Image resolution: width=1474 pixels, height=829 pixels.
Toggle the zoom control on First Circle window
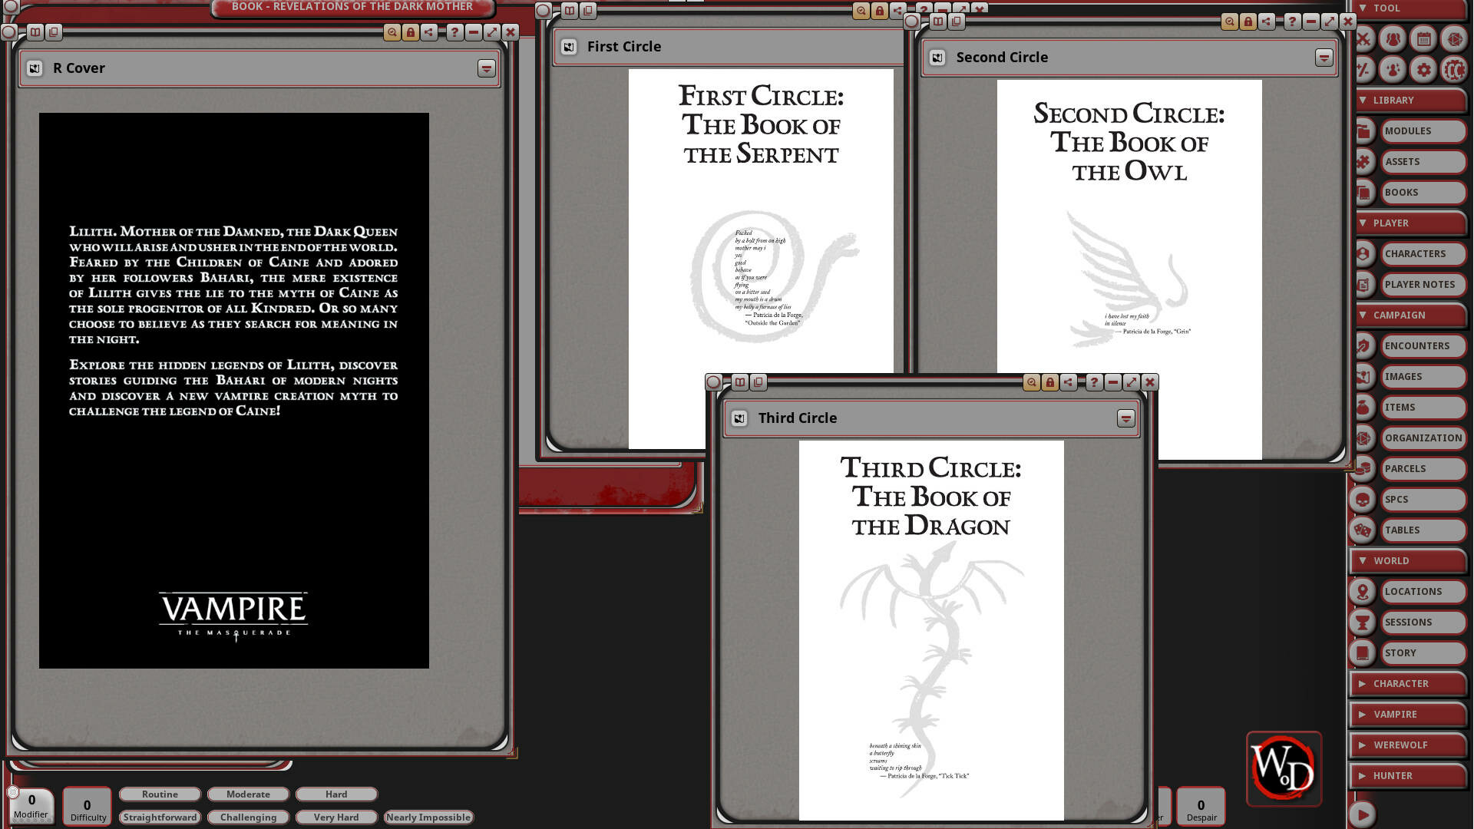(861, 12)
